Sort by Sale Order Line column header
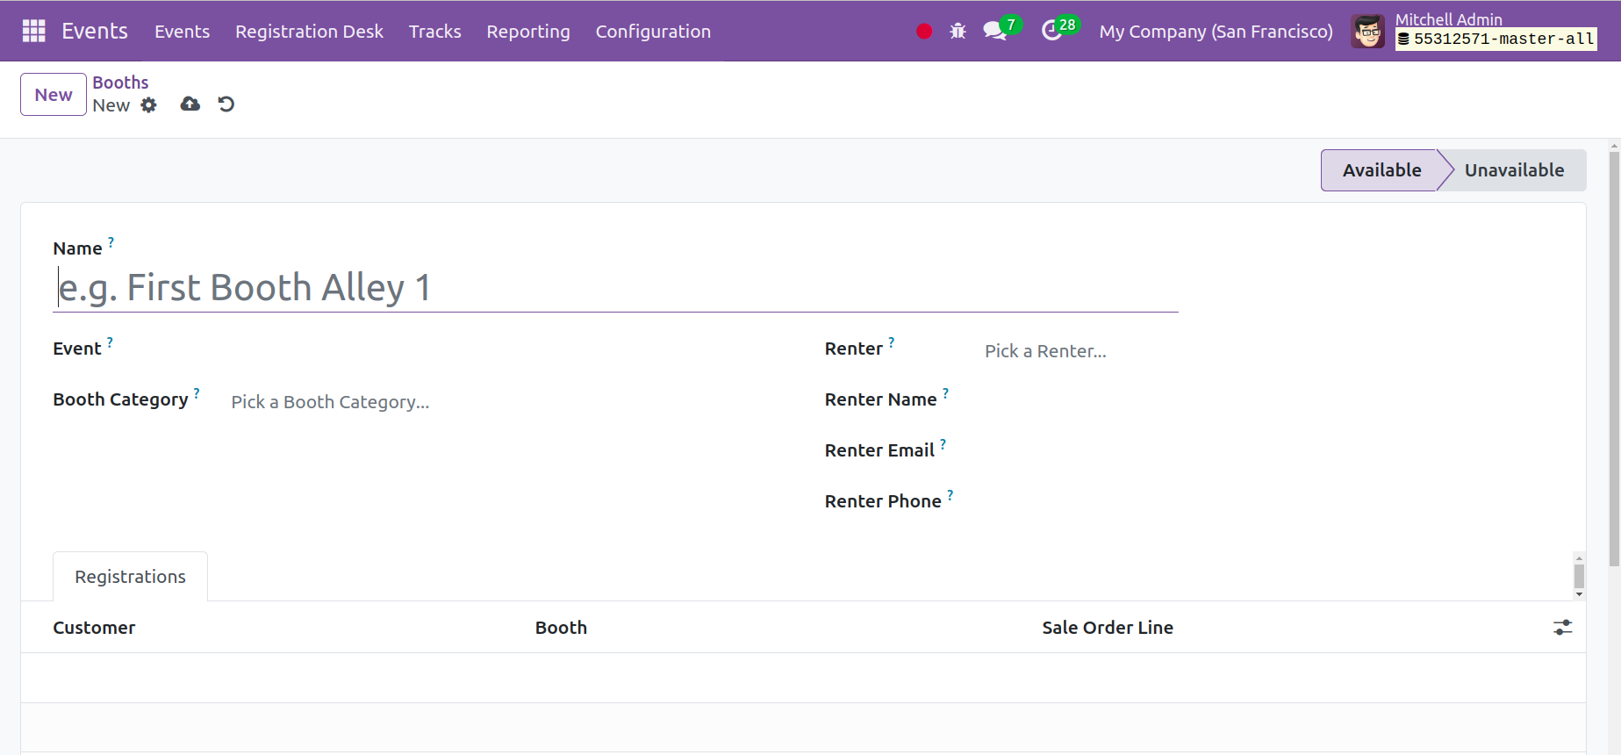 tap(1108, 628)
